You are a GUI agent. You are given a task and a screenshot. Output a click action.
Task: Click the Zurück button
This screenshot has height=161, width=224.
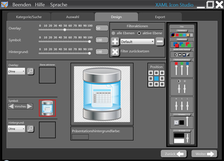pos(174,154)
